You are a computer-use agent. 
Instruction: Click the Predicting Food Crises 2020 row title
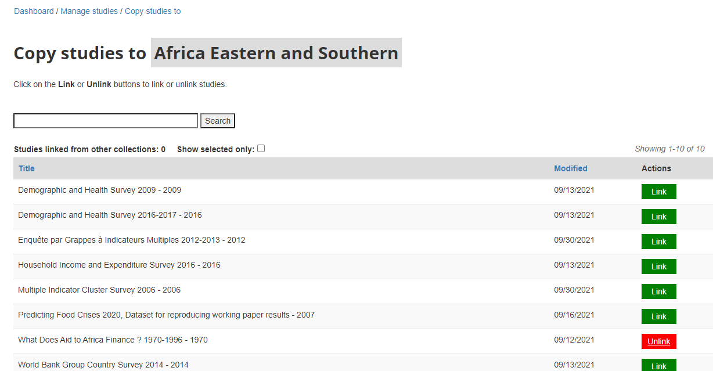click(x=166, y=315)
